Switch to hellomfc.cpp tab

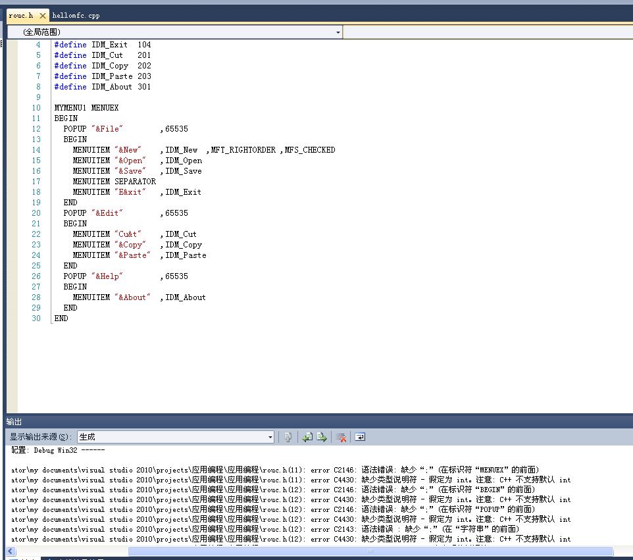click(76, 15)
